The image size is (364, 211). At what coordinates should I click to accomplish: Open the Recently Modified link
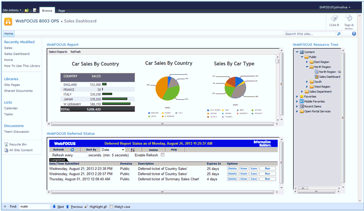[19, 42]
